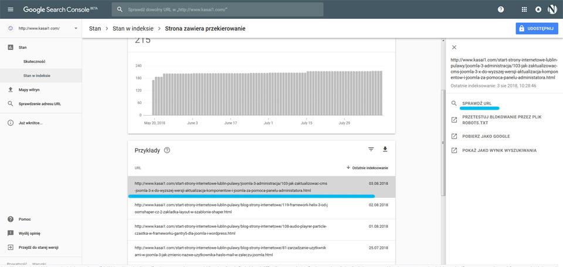Click external-link icon beside POBIERZ JAKO GOOGLE
The height and width of the screenshot is (267, 563).
click(454, 136)
